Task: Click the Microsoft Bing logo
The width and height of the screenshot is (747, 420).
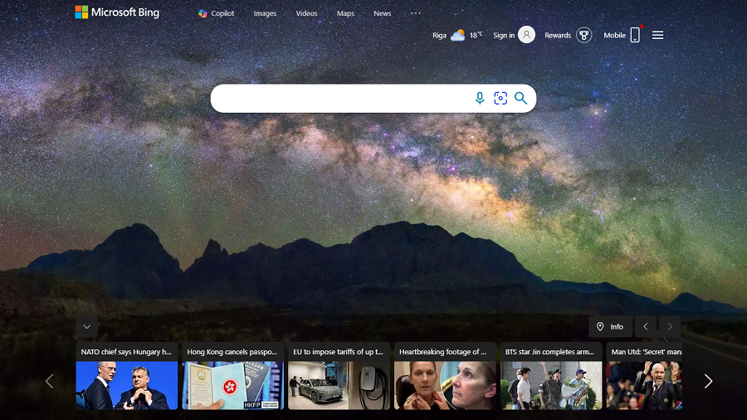Action: [117, 12]
